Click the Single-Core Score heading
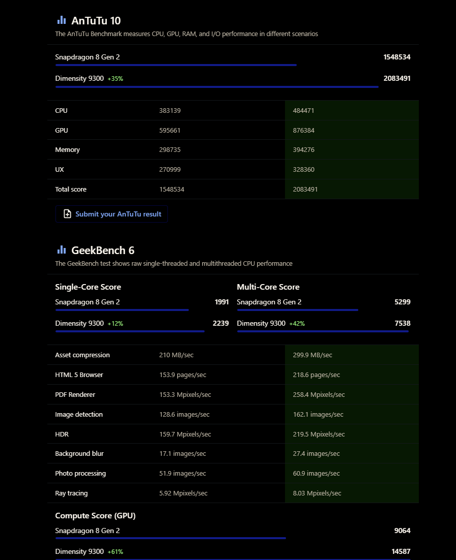This screenshot has height=560, width=456. tap(88, 287)
